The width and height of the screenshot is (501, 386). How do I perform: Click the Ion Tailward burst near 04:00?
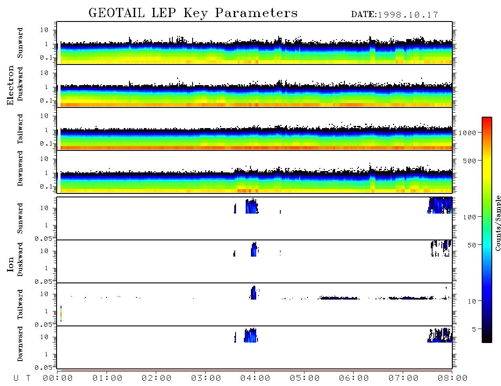(x=254, y=293)
